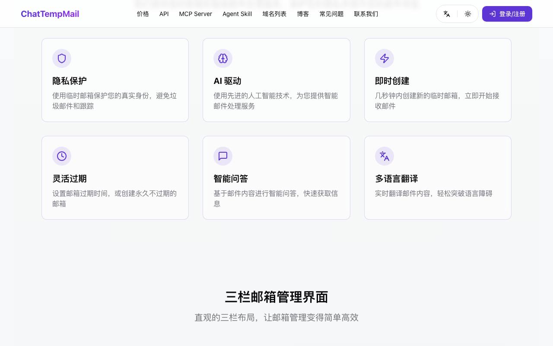Open the 联系我们 menu item

pos(366,14)
